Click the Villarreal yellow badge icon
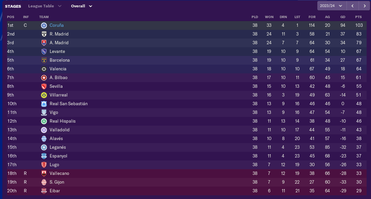The width and height of the screenshot is (371, 199). (44, 95)
